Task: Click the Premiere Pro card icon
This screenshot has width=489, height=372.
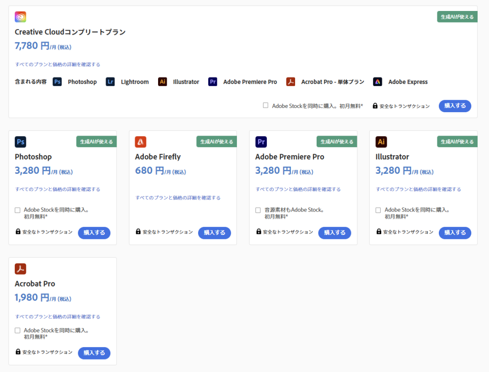Action: [x=261, y=142]
